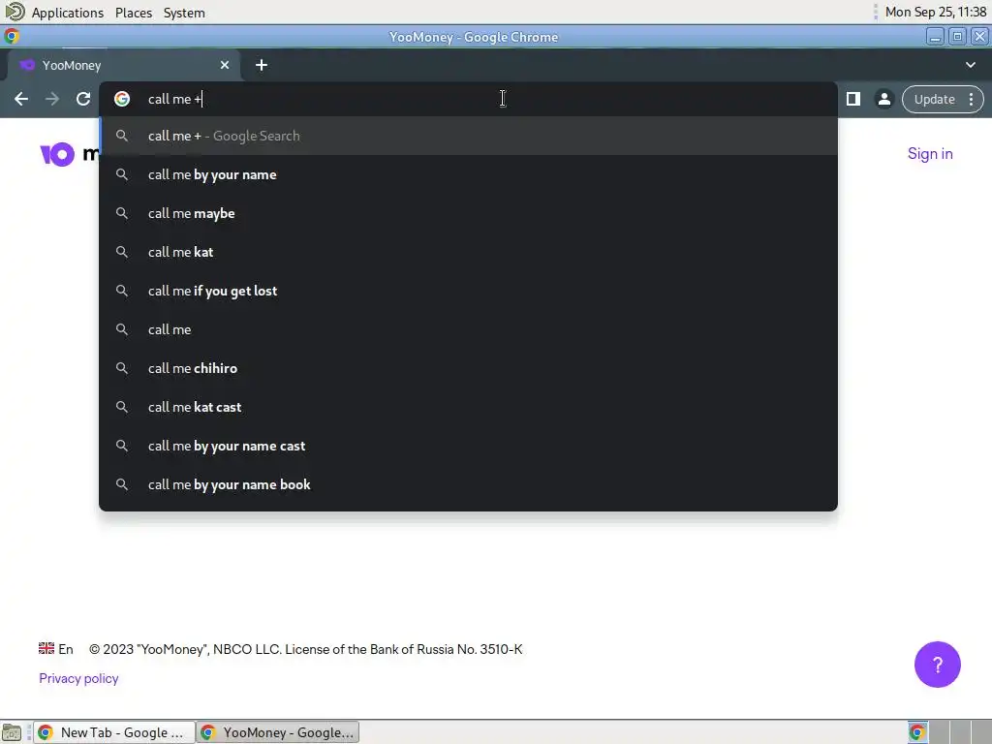Click the Chrome icon in window title bar
Screen dimensions: 992x744
click(12, 36)
